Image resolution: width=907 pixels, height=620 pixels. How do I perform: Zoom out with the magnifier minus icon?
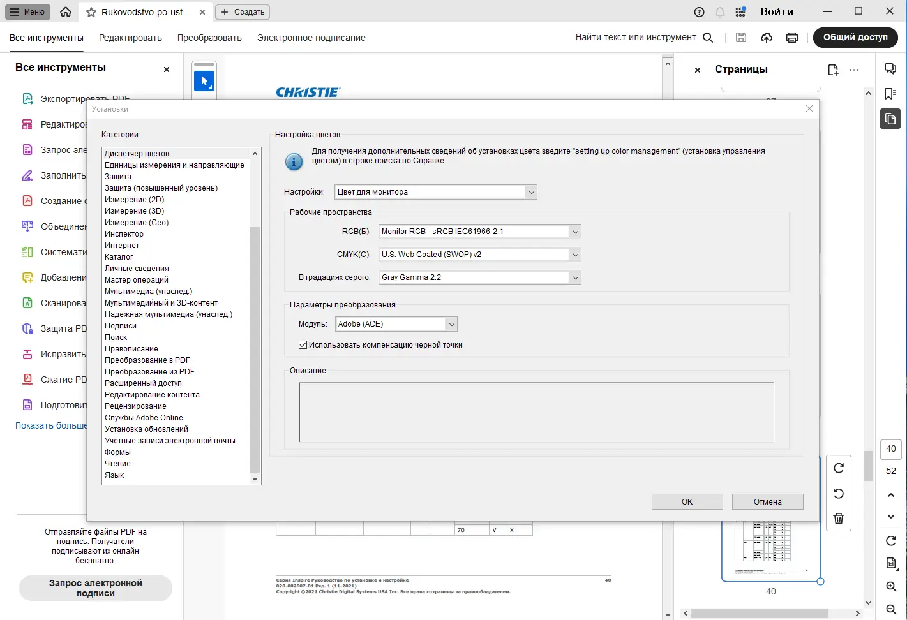[891, 609]
